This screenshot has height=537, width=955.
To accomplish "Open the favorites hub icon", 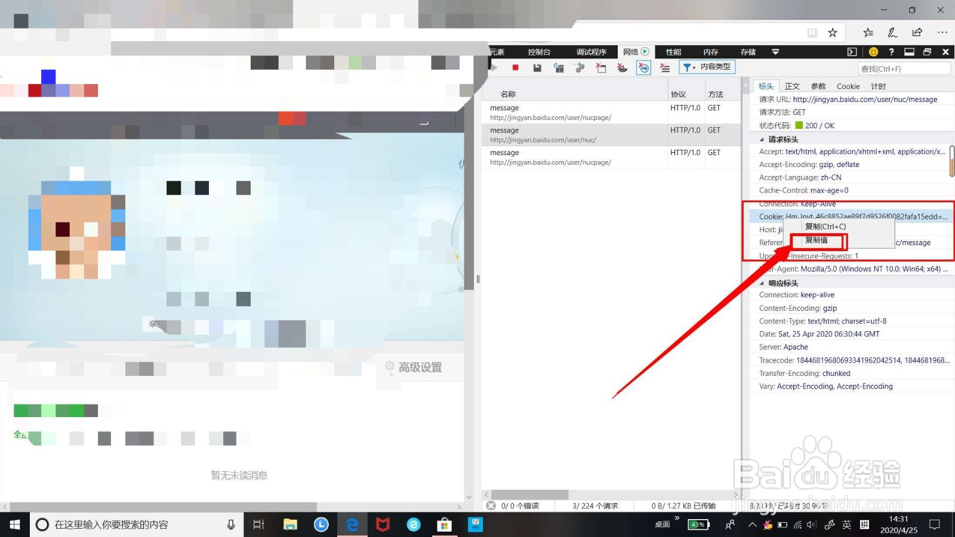I will 868,33.
